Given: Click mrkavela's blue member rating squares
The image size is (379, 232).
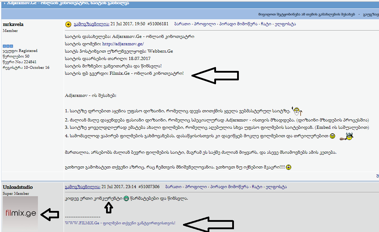Looking at the screenshot, I should [7, 46].
